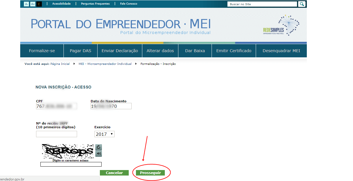Click the Cancelar button
Viewport: 353px width, 181px height.
pyautogui.click(x=114, y=173)
